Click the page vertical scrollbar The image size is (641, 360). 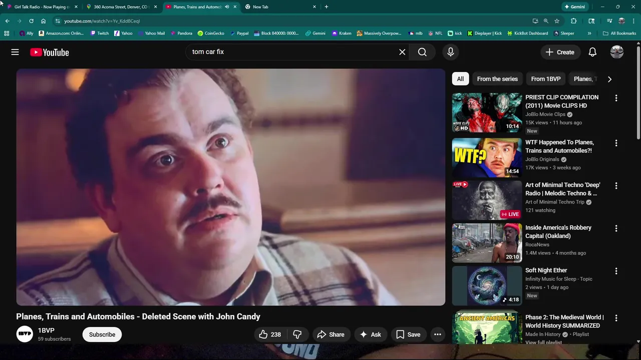click(x=638, y=92)
